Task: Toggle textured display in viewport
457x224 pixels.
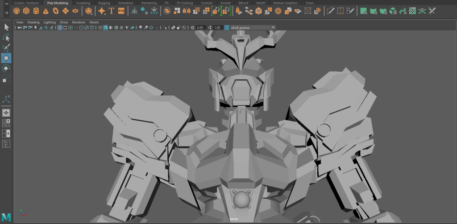Action: pyautogui.click(x=121, y=28)
